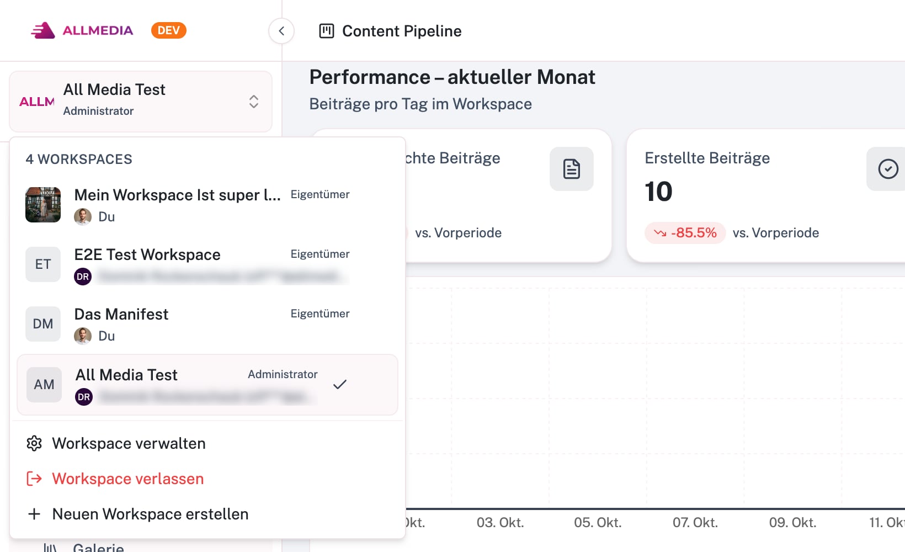Click the orange DEV badge

169,30
